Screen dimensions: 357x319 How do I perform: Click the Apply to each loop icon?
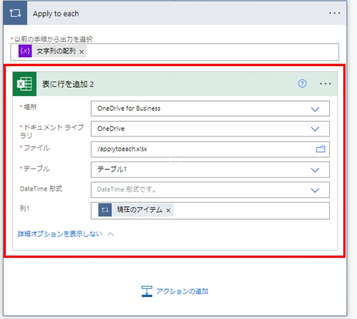pos(15,14)
